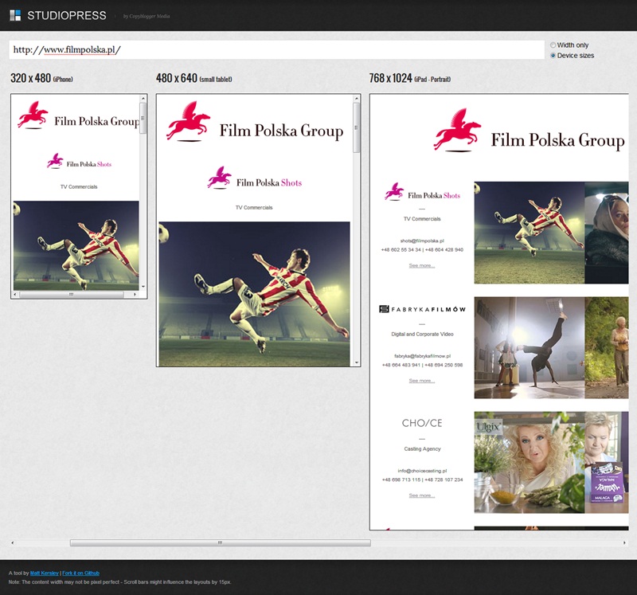The width and height of the screenshot is (637, 595).
Task: Click the '480 x 640 (small tablet)' heading
Action: coord(193,78)
